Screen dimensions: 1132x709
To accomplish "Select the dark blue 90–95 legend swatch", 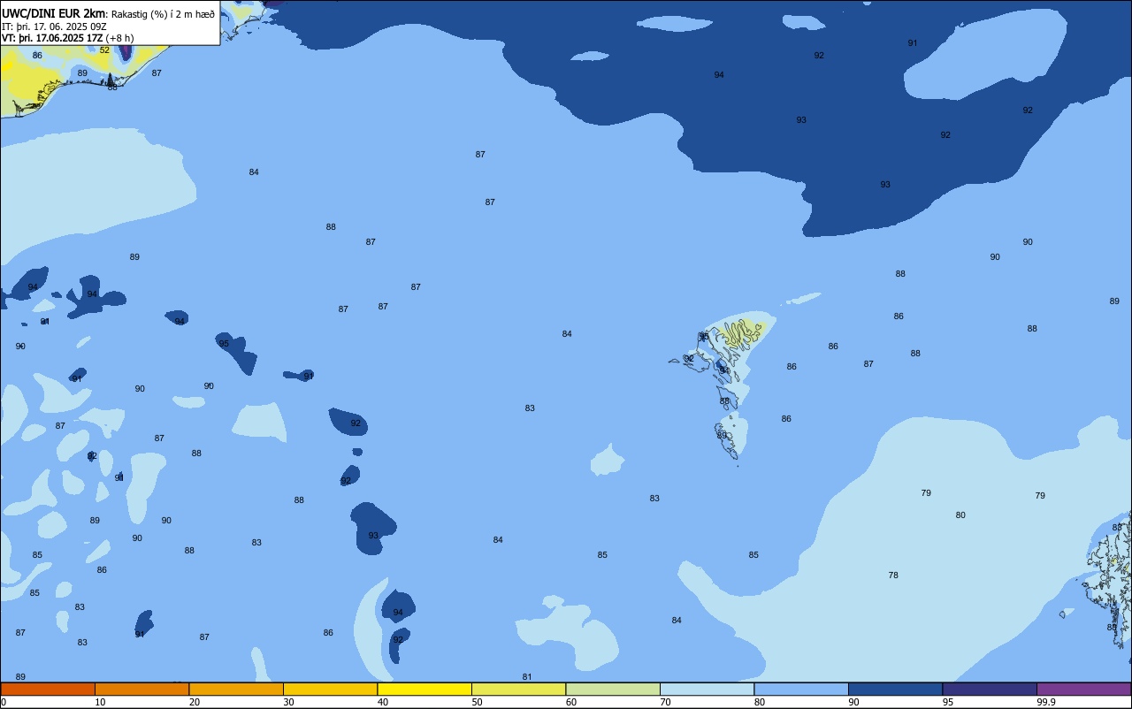I will 895,689.
